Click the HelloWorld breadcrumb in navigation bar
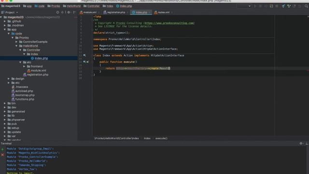 coord(72,6)
